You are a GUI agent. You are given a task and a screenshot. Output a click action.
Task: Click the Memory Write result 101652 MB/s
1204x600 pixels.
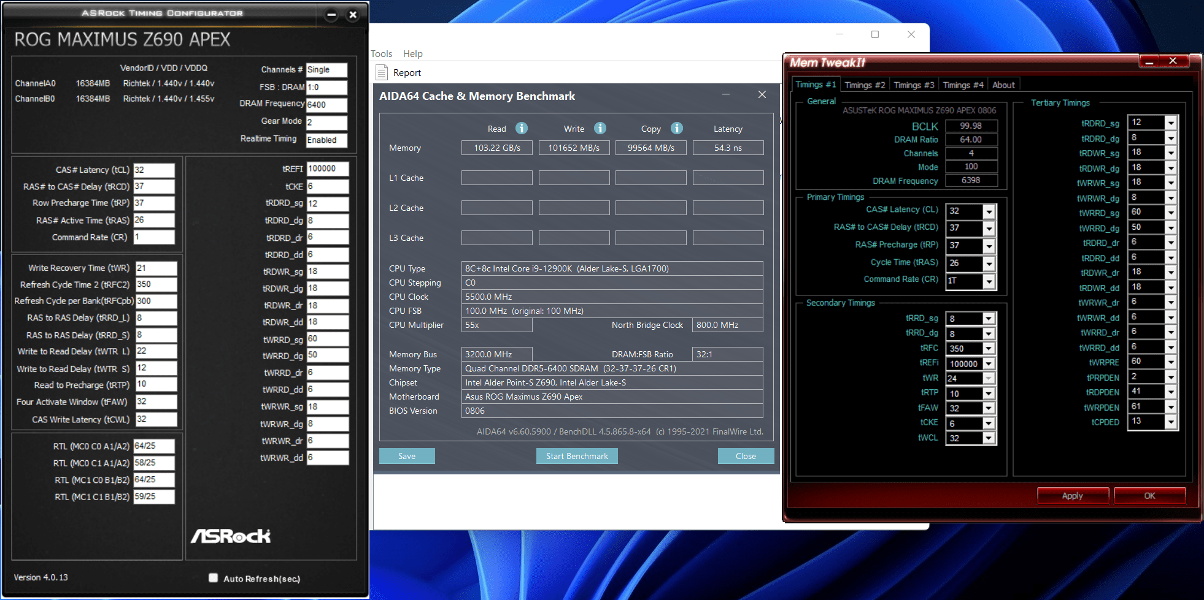pyautogui.click(x=574, y=148)
